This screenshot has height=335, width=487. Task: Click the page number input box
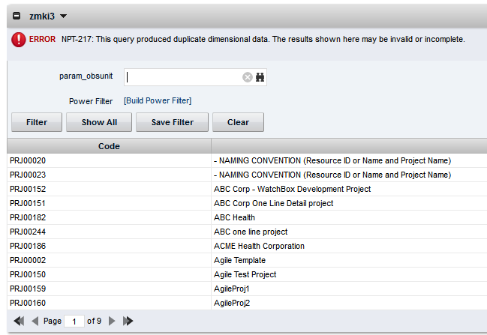click(x=74, y=321)
